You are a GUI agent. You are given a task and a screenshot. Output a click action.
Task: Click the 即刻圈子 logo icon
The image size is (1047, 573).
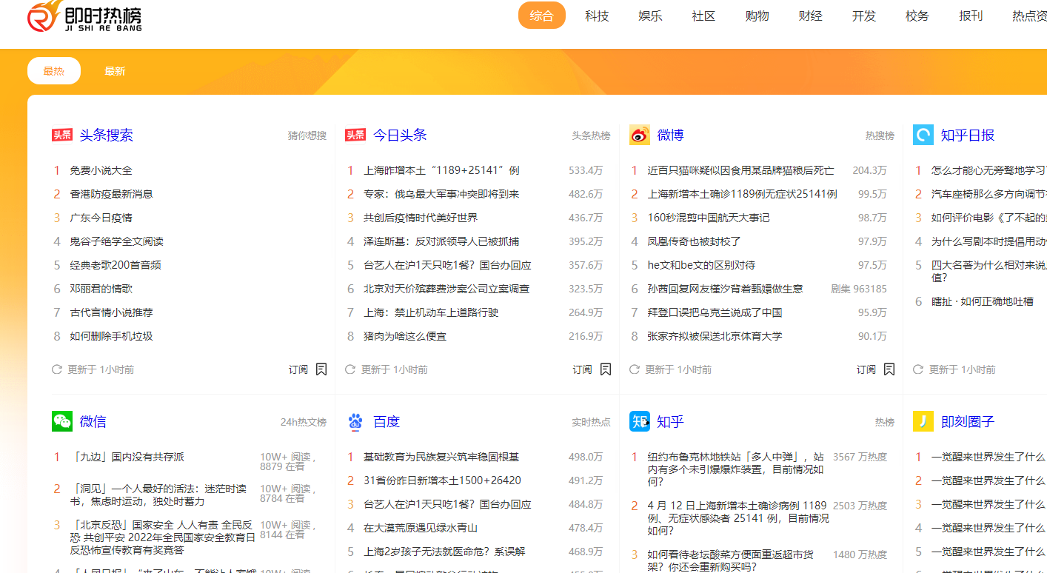(x=923, y=421)
